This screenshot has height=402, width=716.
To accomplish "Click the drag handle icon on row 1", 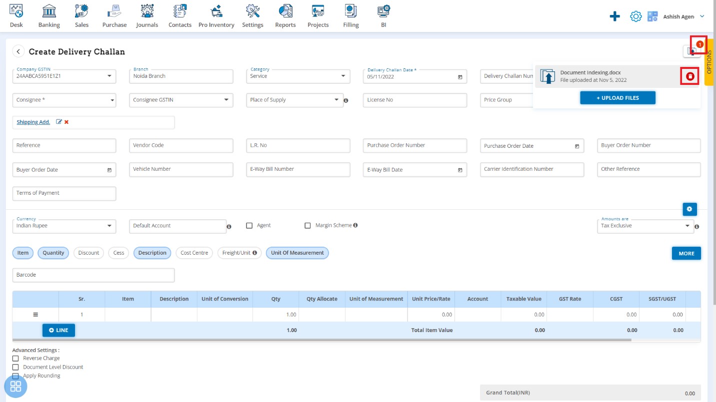I will point(35,315).
